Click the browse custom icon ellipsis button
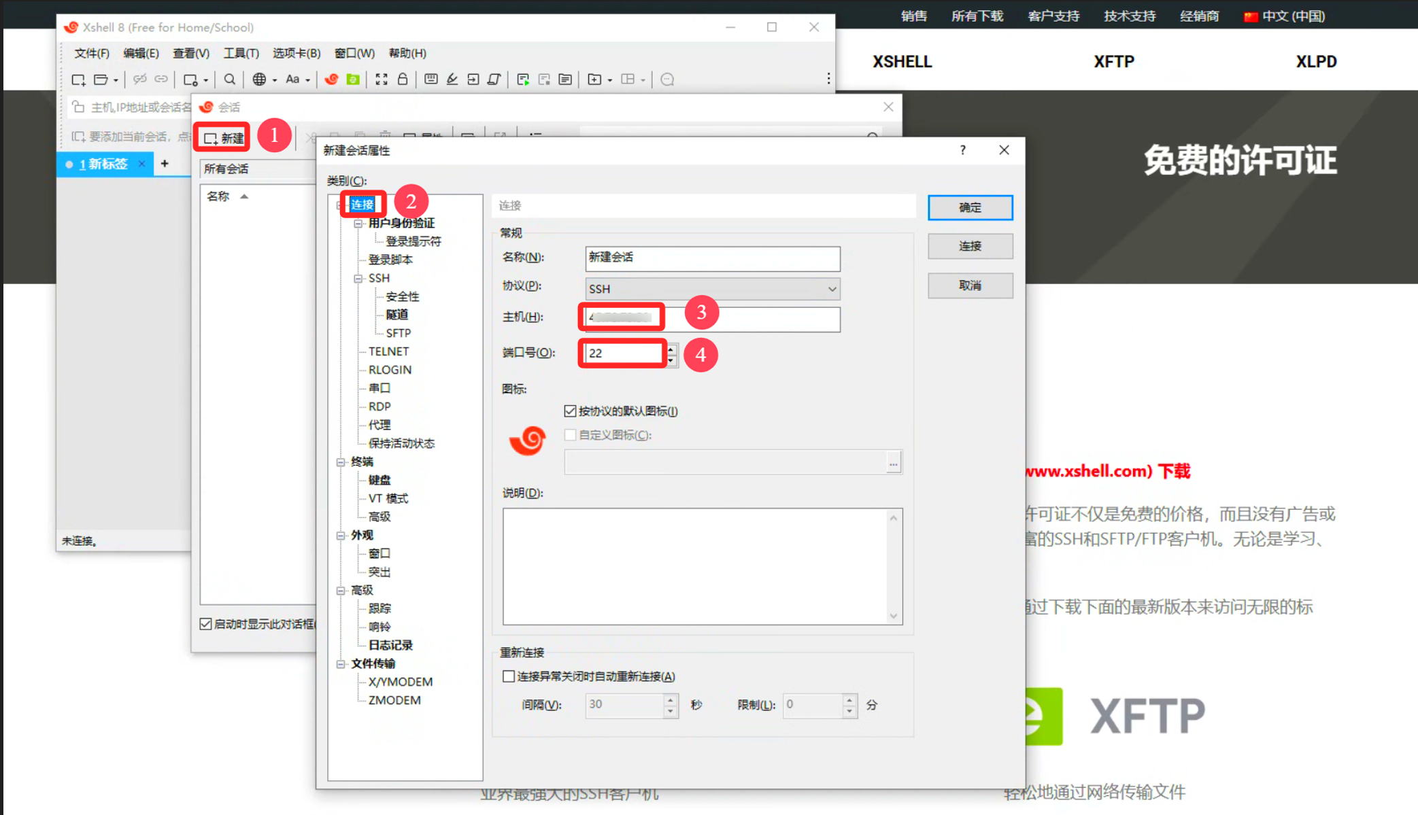The image size is (1418, 815). pos(893,463)
